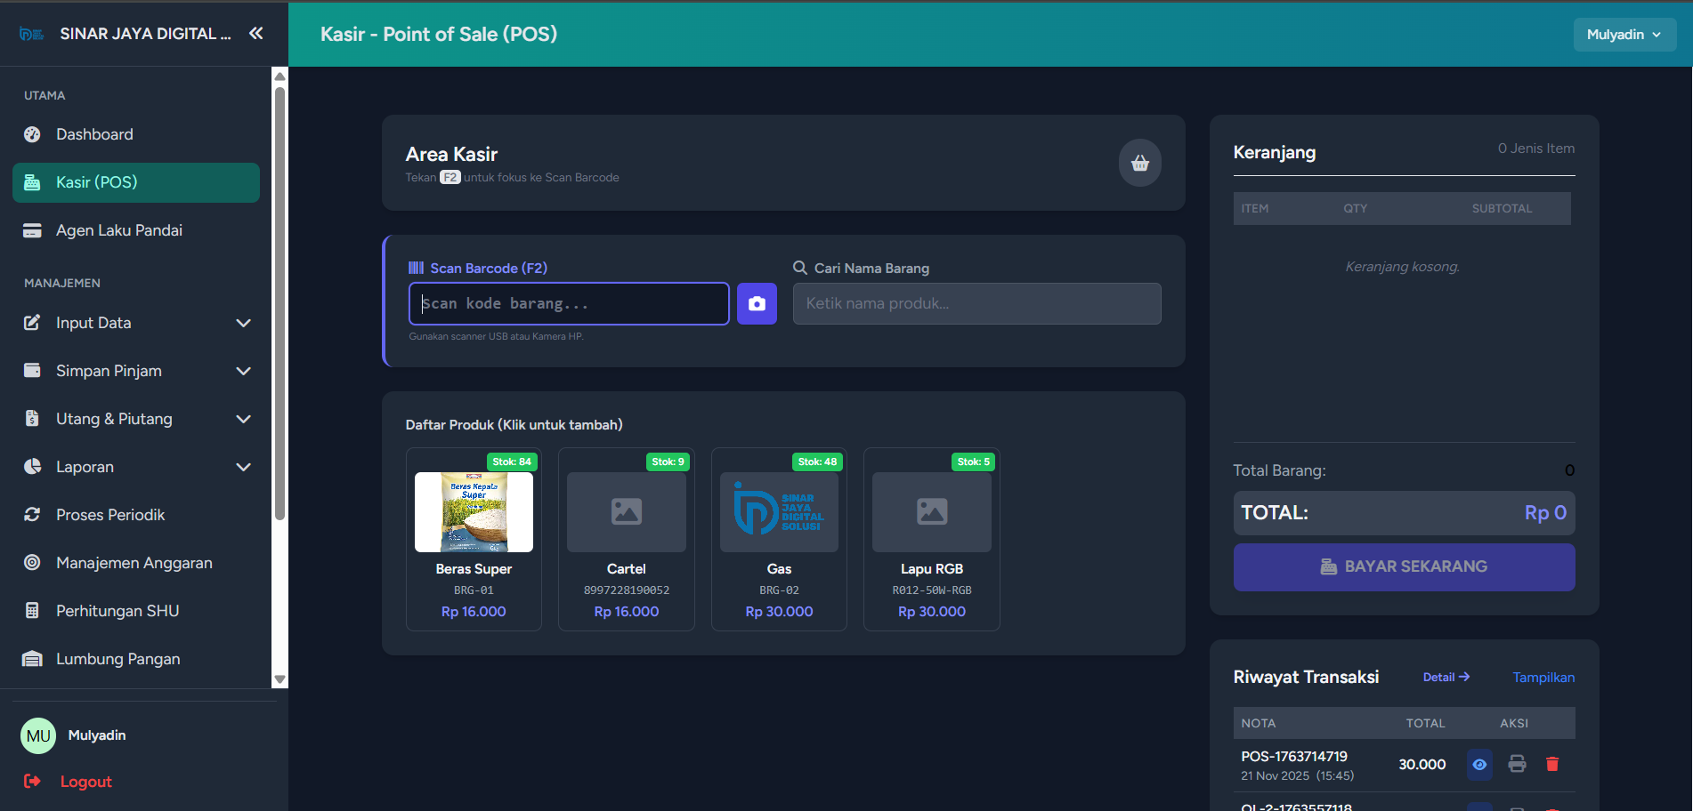The height and width of the screenshot is (811, 1693).
Task: Go to Perhitungan SHU page
Action: point(117,611)
